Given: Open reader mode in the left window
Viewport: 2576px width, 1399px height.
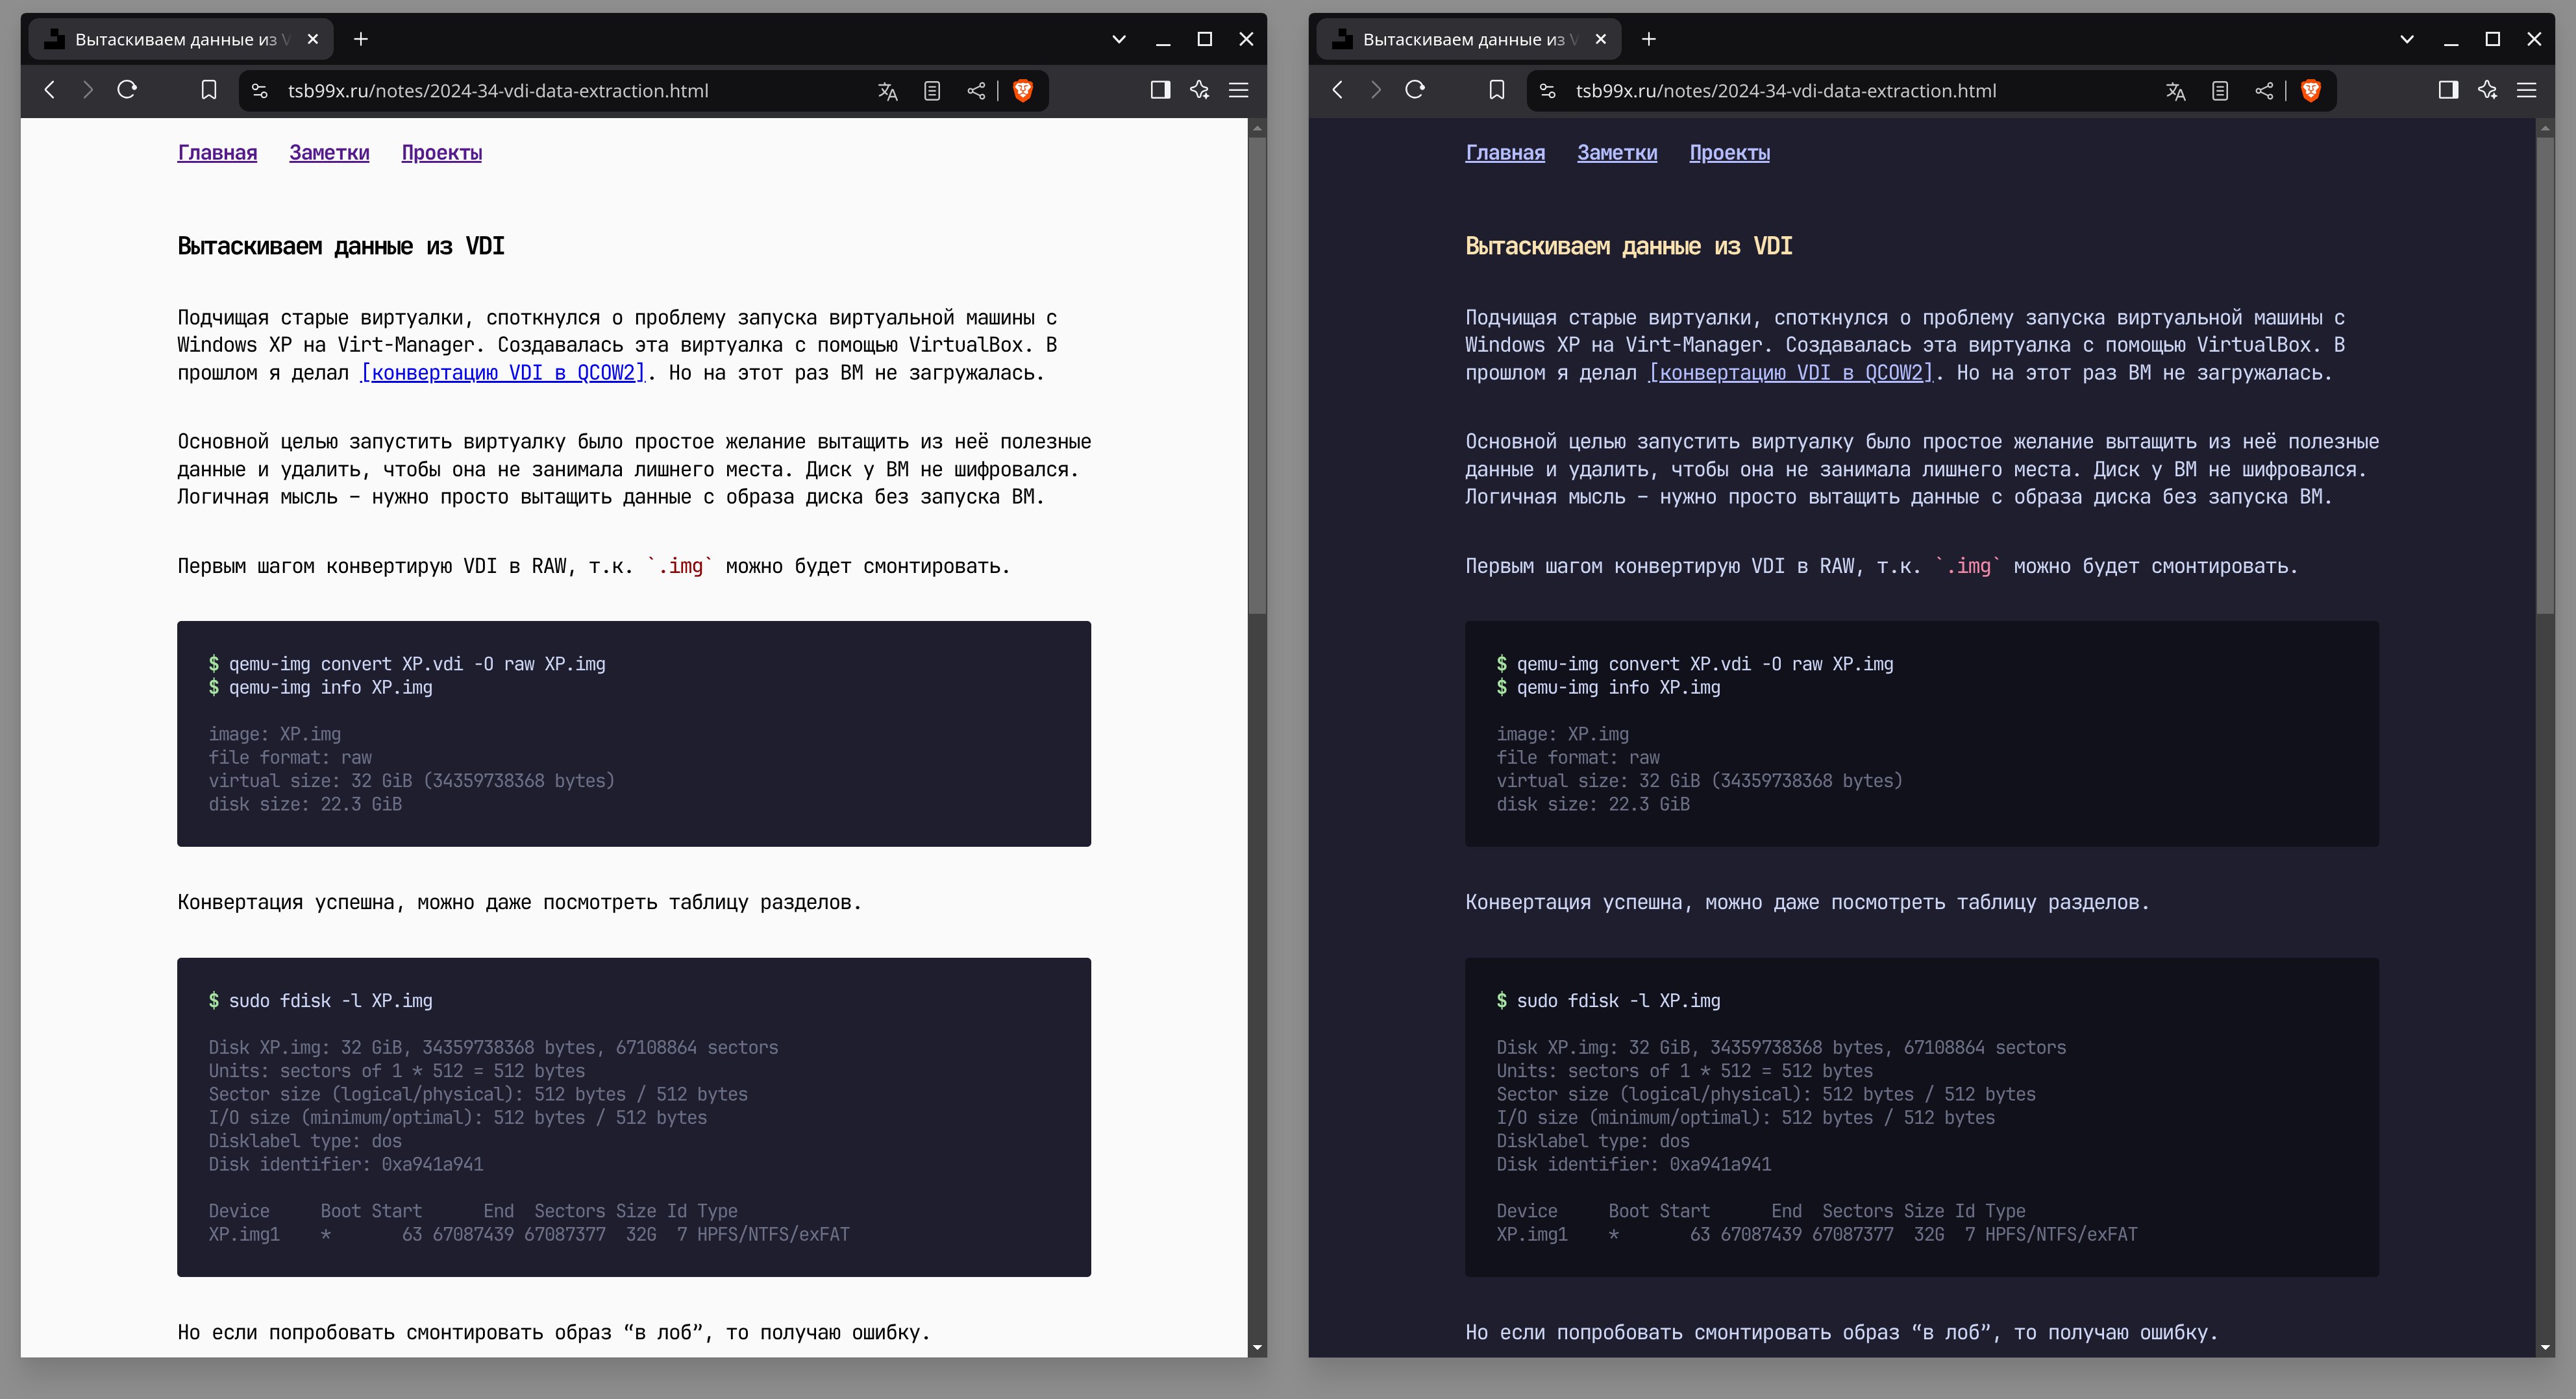Looking at the screenshot, I should tap(932, 91).
